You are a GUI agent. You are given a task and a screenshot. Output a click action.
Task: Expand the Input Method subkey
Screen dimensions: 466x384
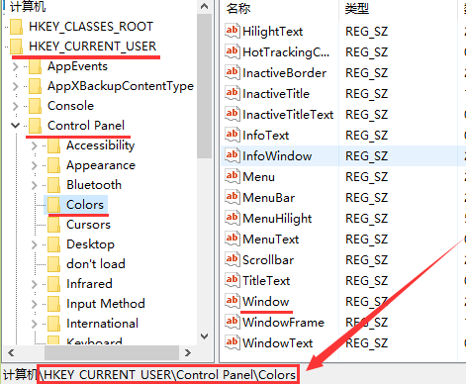click(x=34, y=304)
